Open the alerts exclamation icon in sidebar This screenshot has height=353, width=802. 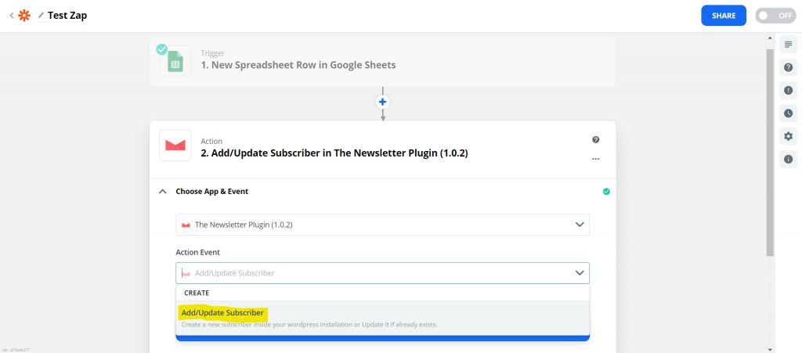788,91
